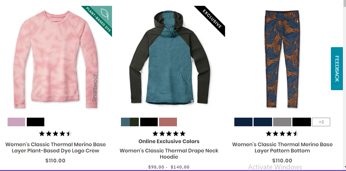This screenshot has width=346, height=171.
Task: Open the pink tie-dye Logo Crew product image
Action: [x=55, y=59]
